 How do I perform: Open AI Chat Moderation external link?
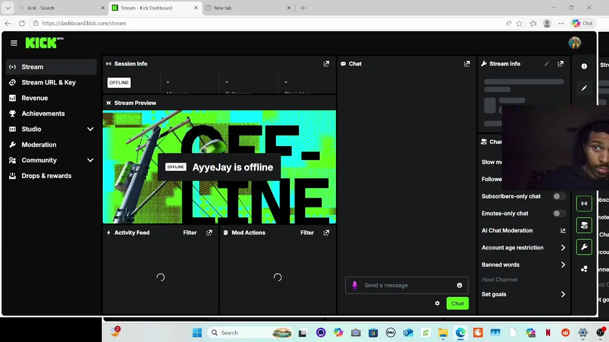click(x=563, y=230)
